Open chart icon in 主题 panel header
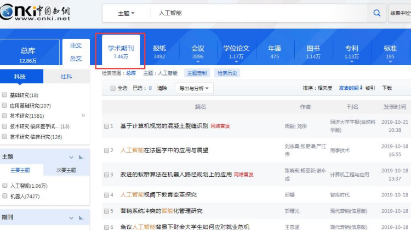The height and width of the screenshot is (231, 411). tap(81, 157)
